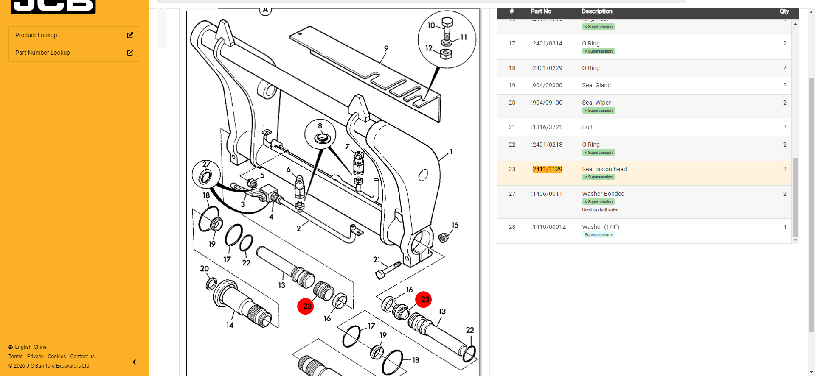Click right red 23 marker in diagram
This screenshot has width=815, height=376.
pyautogui.click(x=424, y=299)
